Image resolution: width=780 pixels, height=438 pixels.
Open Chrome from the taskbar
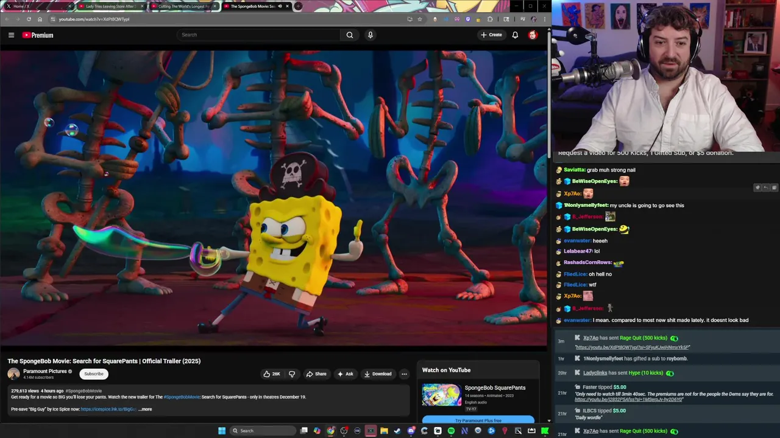[330, 431]
